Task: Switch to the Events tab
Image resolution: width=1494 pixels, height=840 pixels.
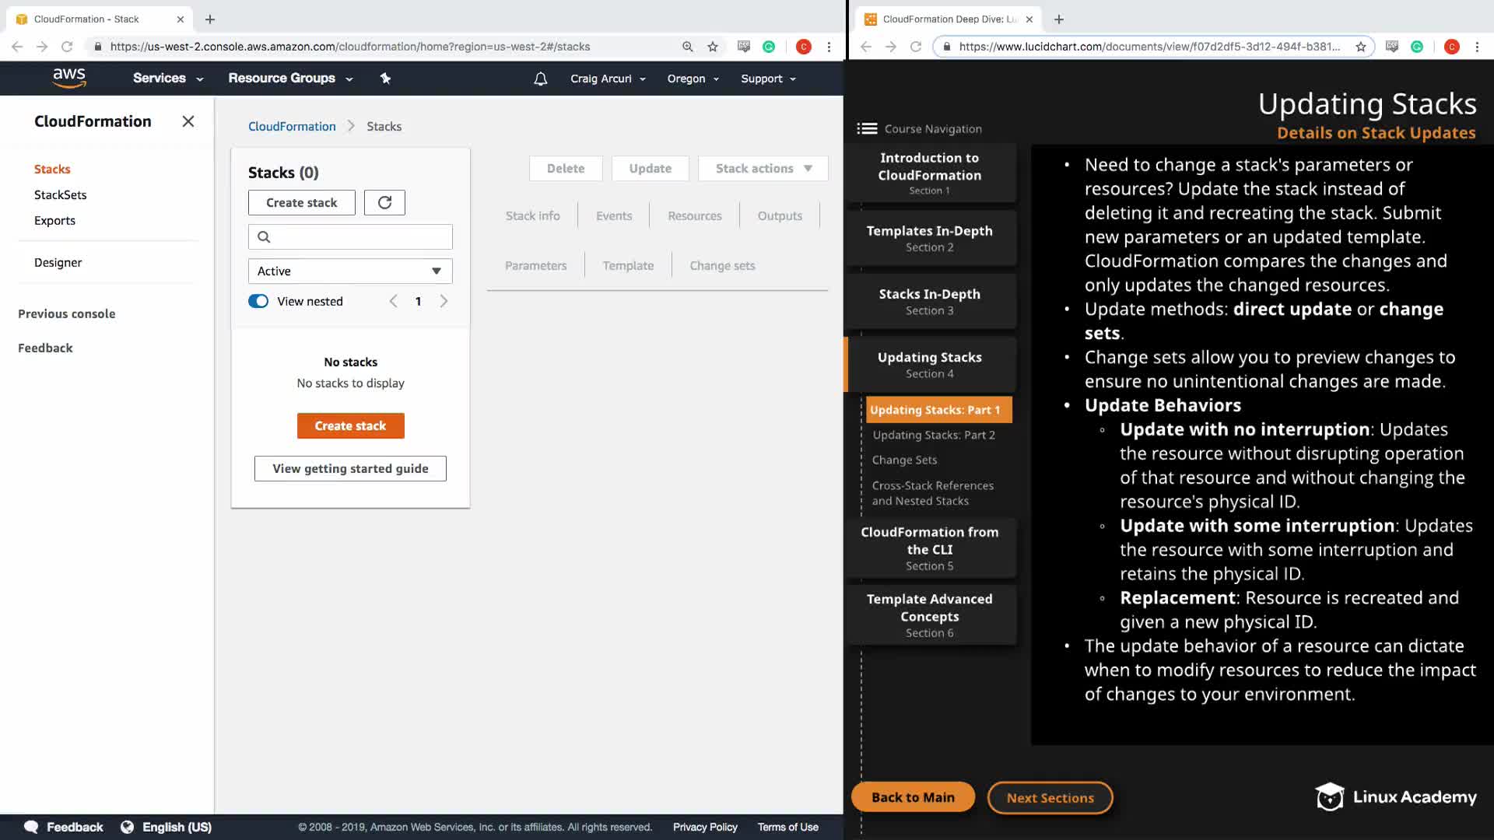Action: point(613,215)
